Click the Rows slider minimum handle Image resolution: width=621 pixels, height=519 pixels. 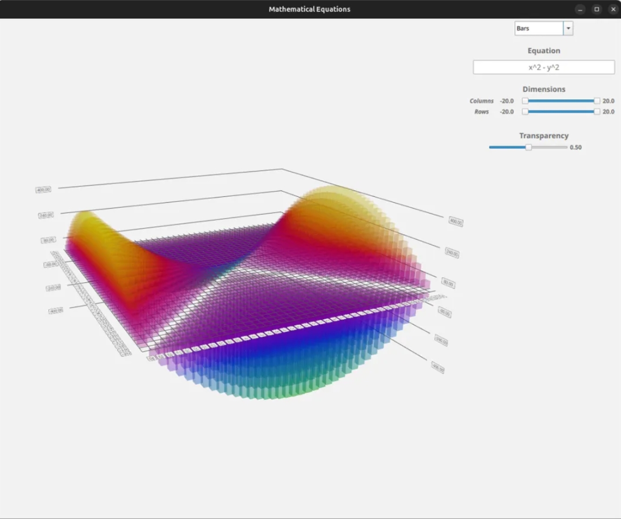click(x=525, y=112)
